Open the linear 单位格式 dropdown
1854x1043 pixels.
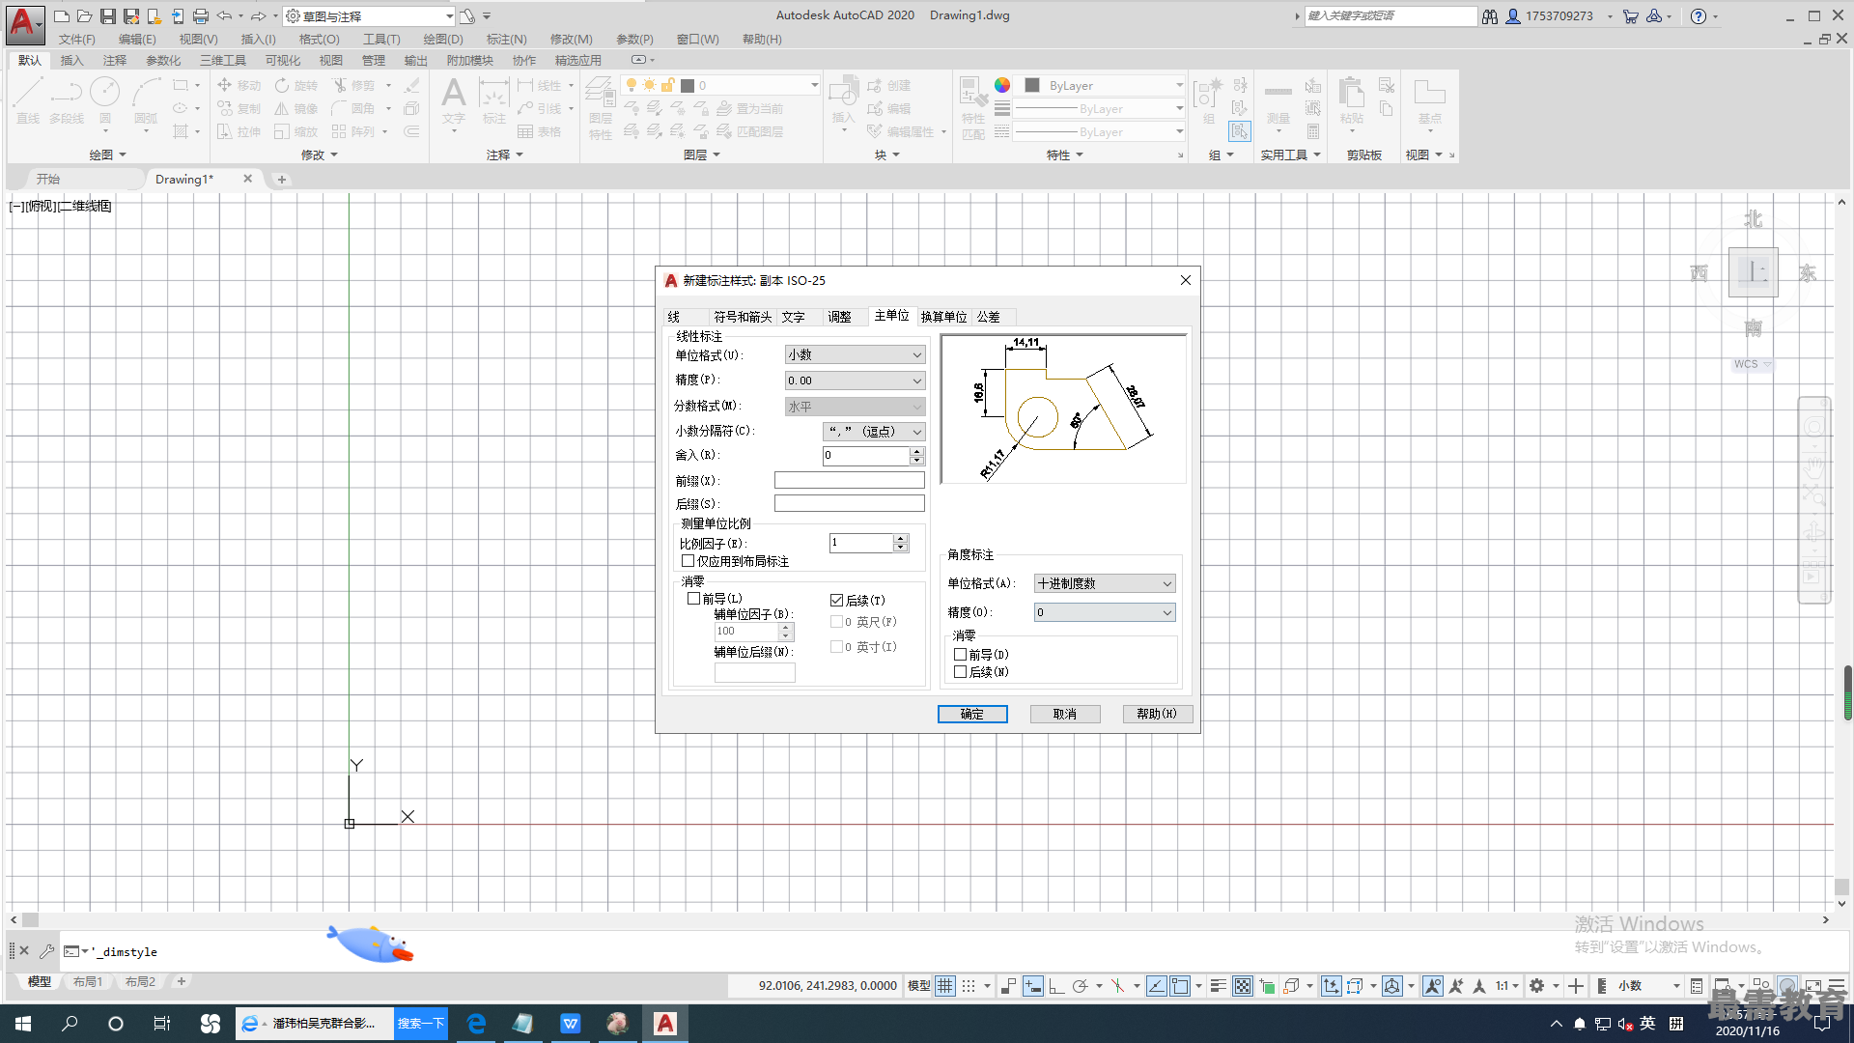[855, 355]
